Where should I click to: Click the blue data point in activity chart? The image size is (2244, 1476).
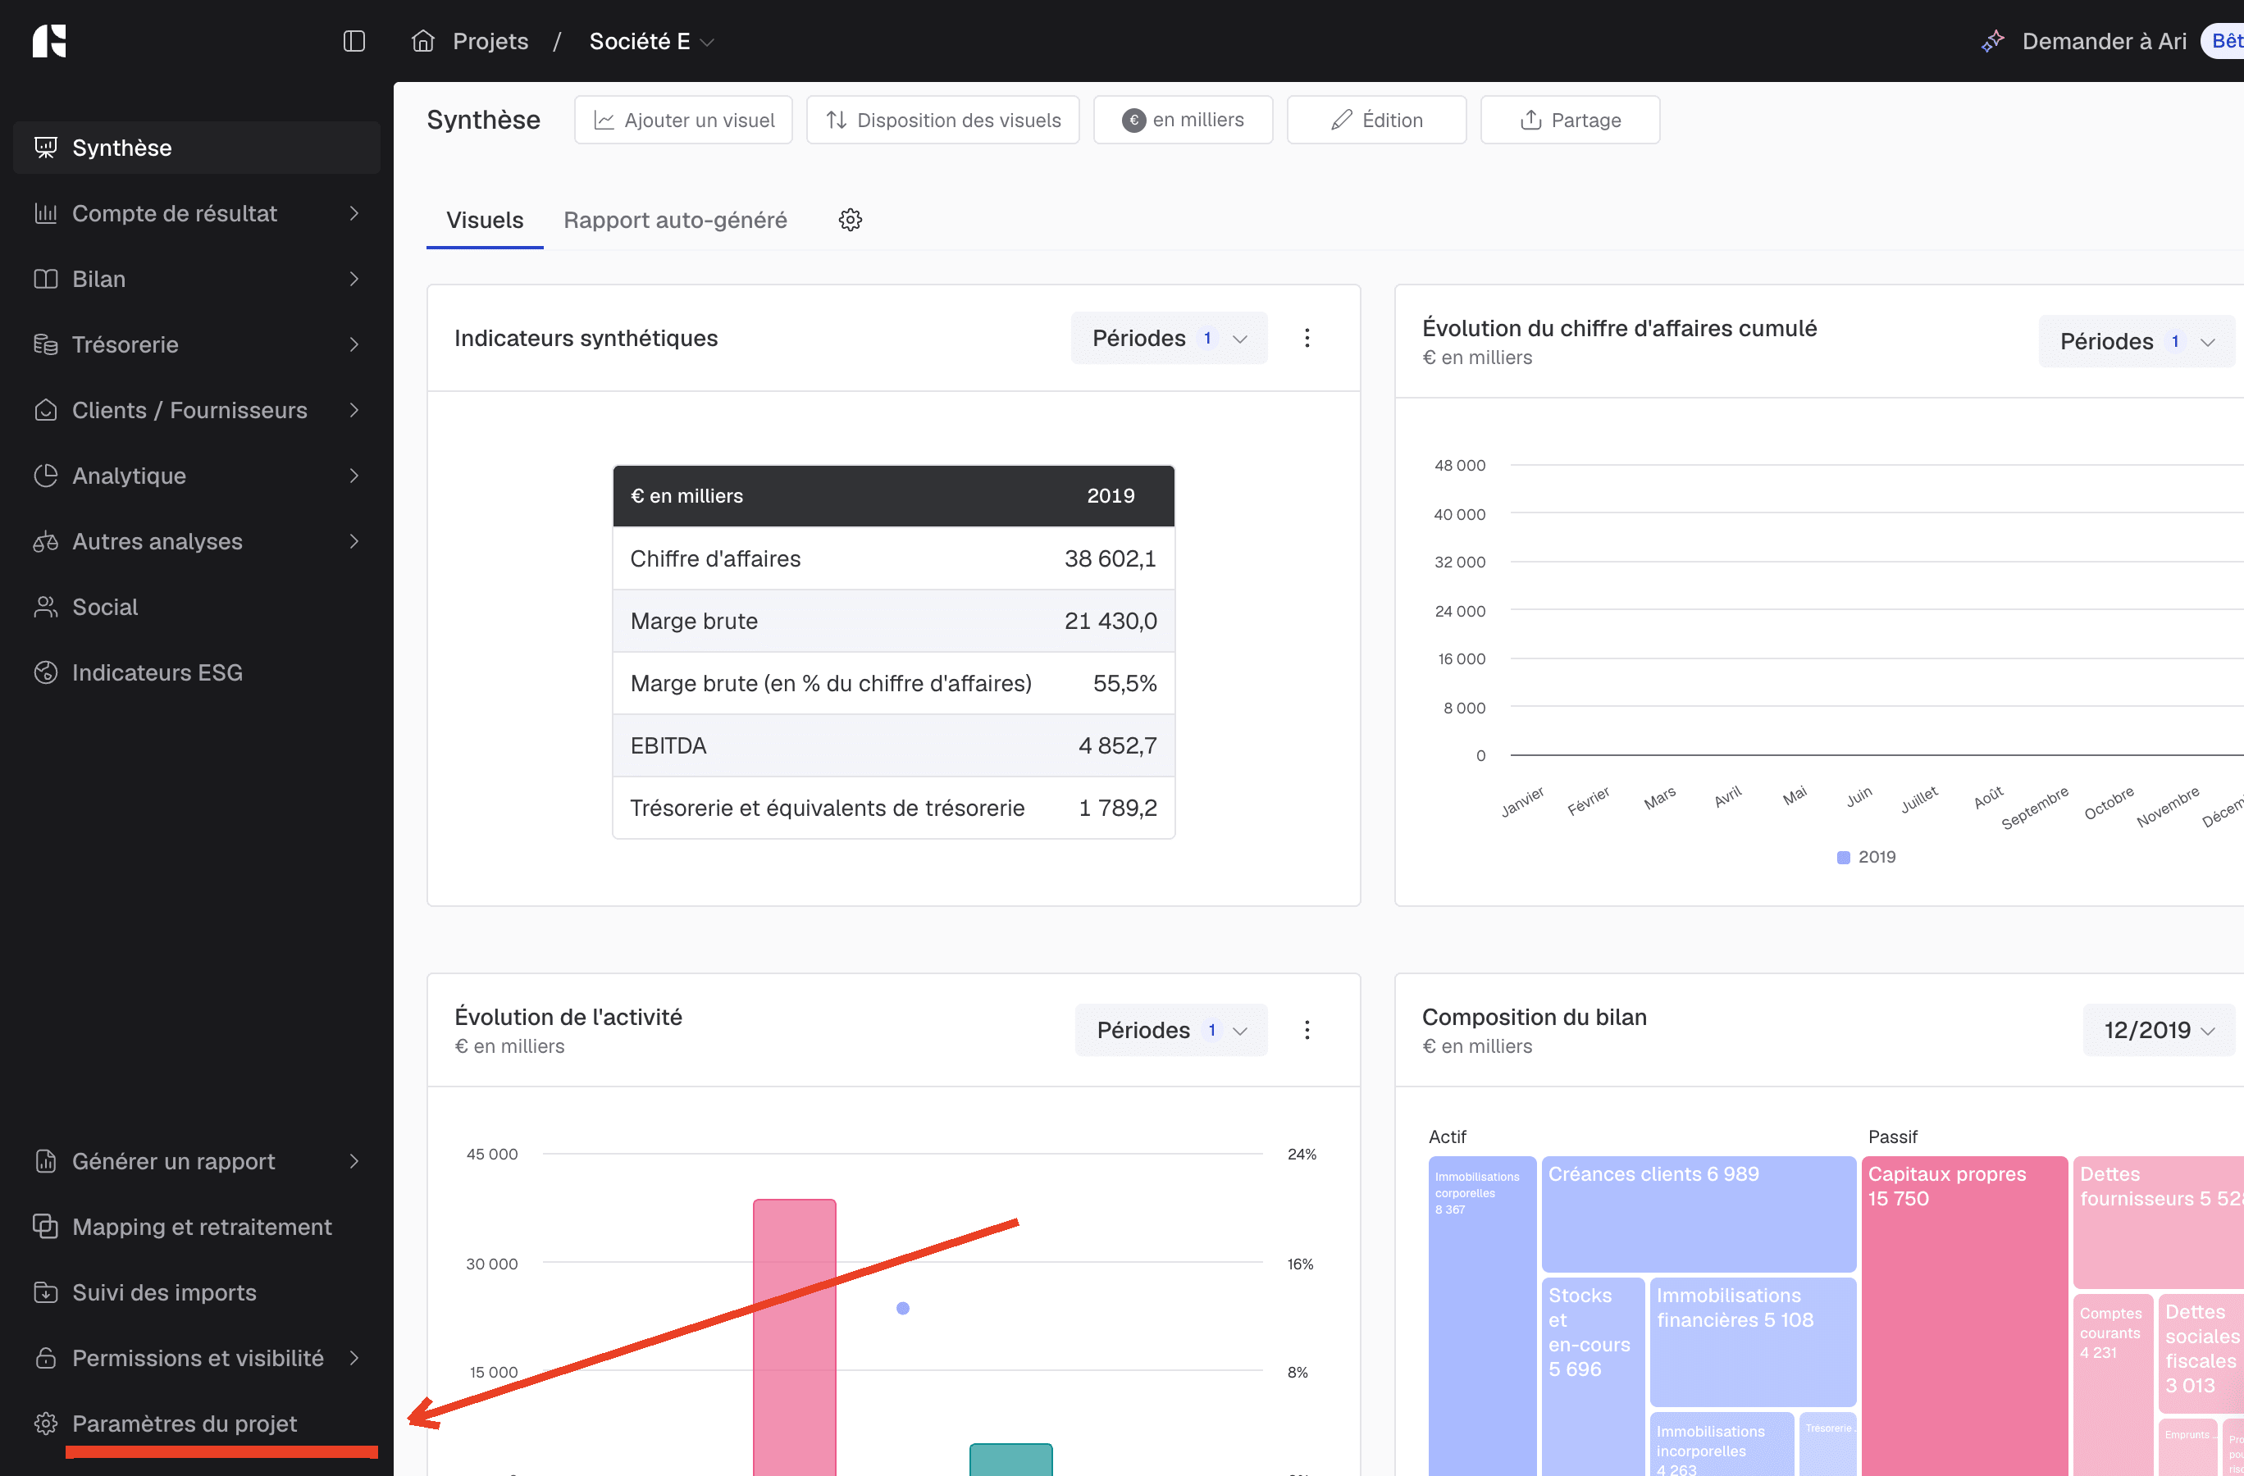[x=902, y=1308]
